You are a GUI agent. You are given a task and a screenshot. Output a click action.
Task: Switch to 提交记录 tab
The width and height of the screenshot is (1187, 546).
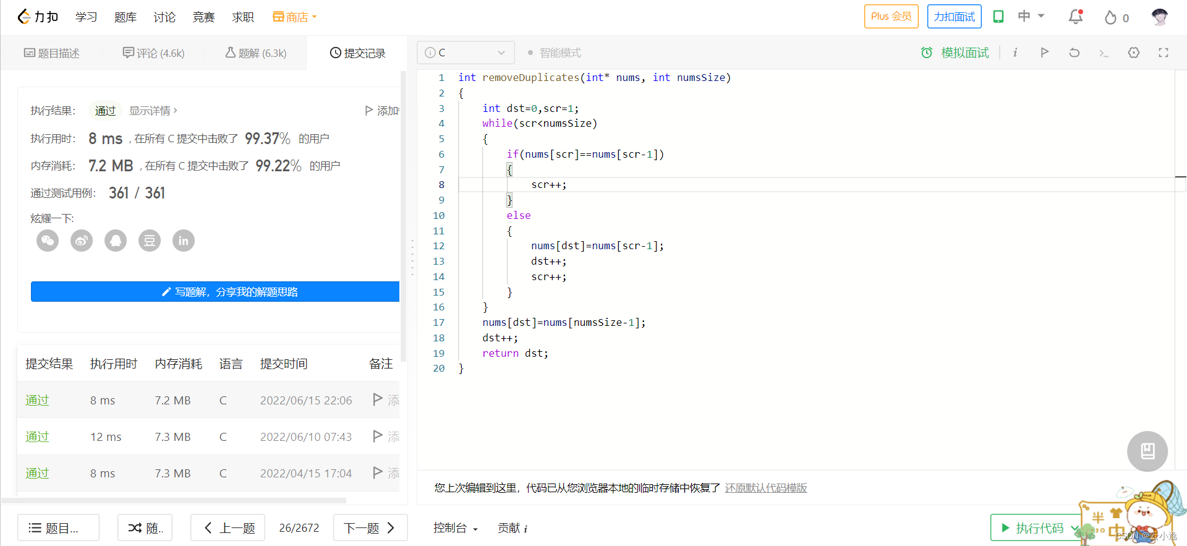[357, 53]
